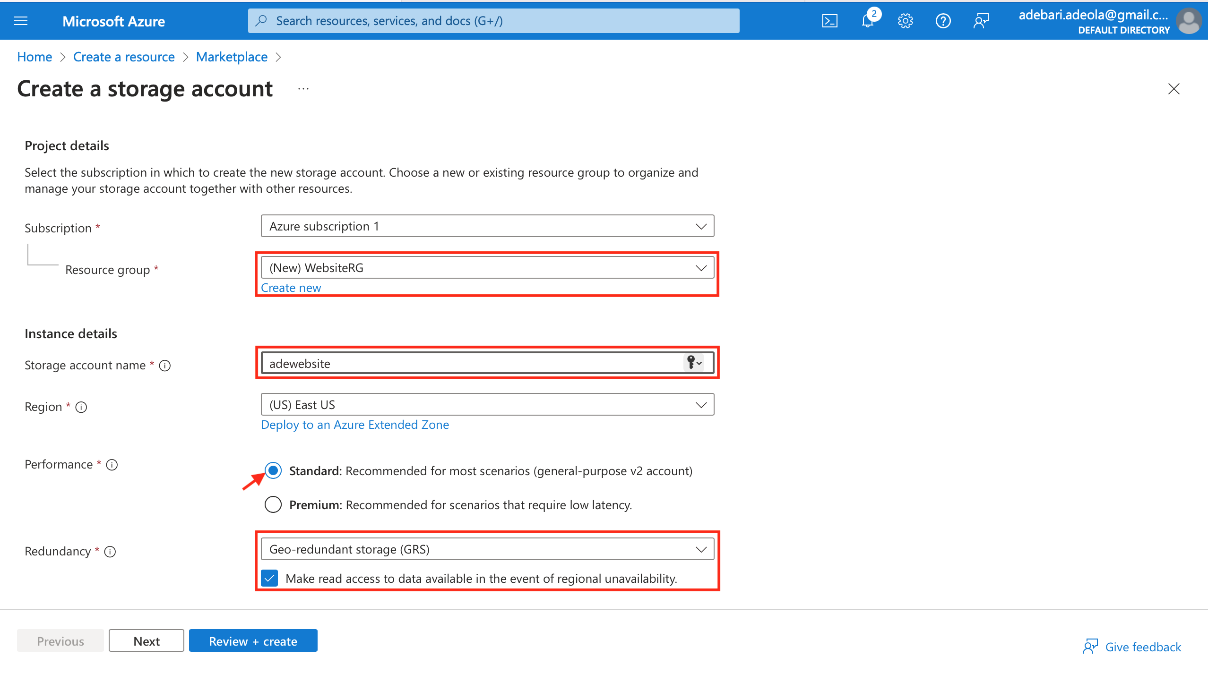Screen dimensions: 1208x682
Task: Click the Storage account name info icon
Action: 165,366
